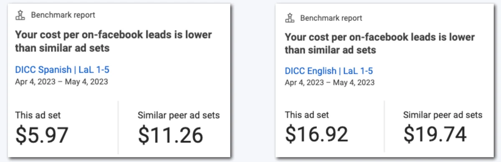Open the DICC English | LaL 1-5 link
The width and height of the screenshot is (501, 162).
pos(329,71)
